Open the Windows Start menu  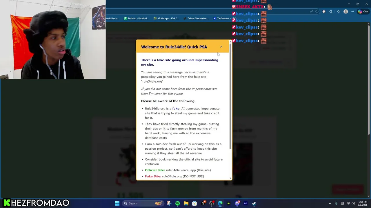pyautogui.click(x=117, y=203)
